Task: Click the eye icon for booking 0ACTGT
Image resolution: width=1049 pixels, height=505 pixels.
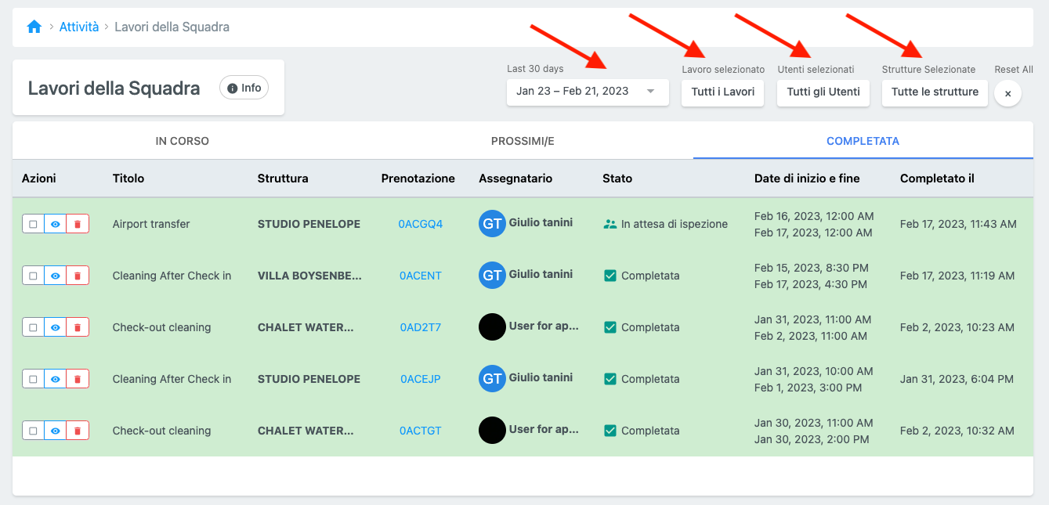Action: [x=55, y=431]
